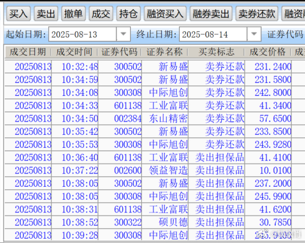The height and width of the screenshot is (243, 305).
Task: Click the 卖出 button
Action: coord(46,14)
